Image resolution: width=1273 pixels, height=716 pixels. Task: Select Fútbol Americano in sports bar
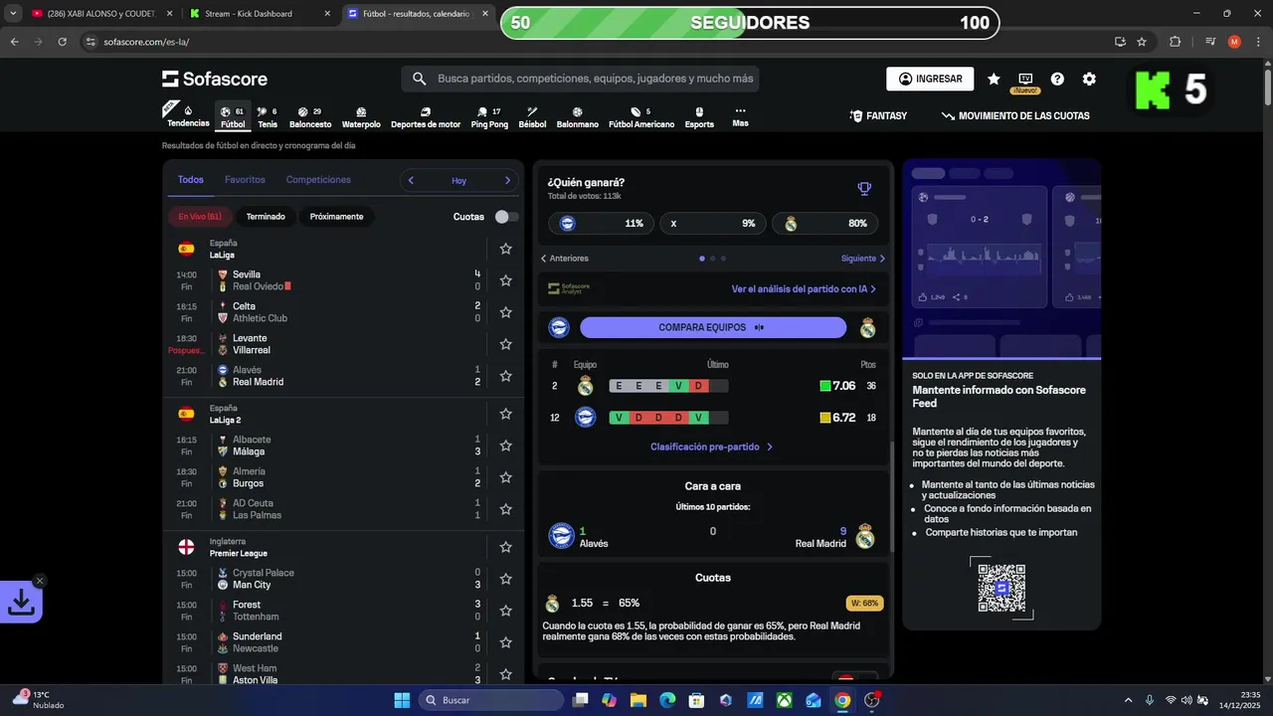point(641,117)
